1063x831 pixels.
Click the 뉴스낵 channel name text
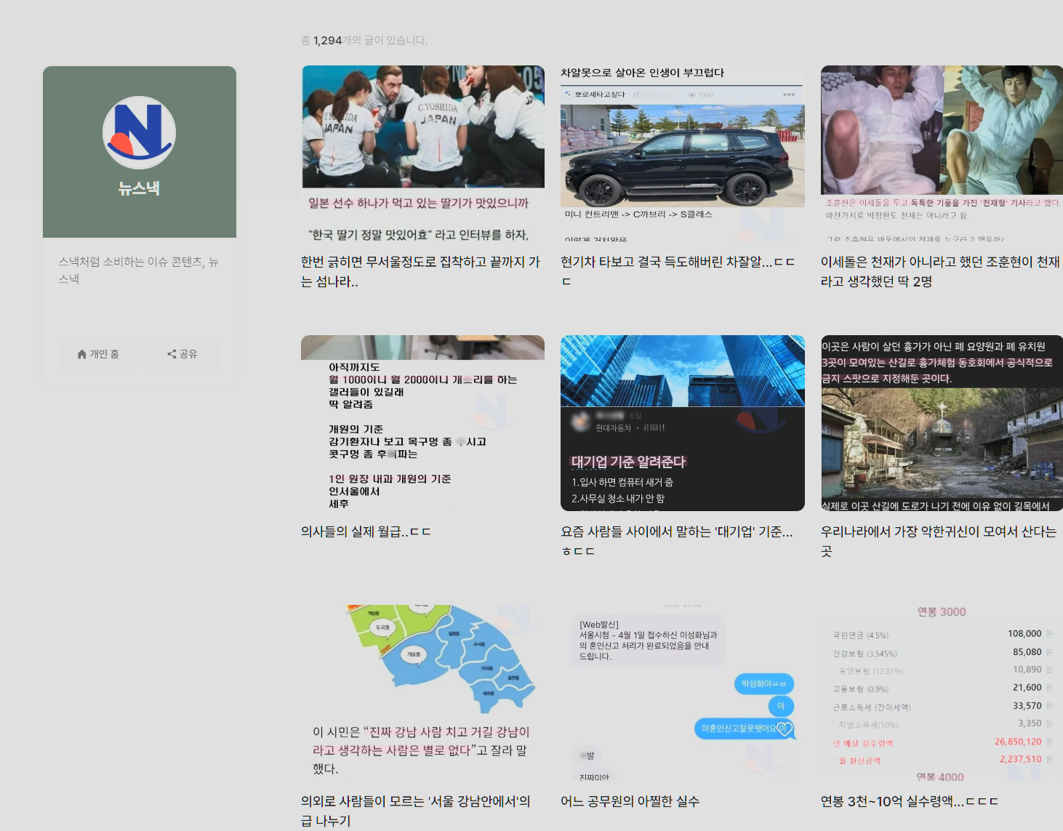139,188
